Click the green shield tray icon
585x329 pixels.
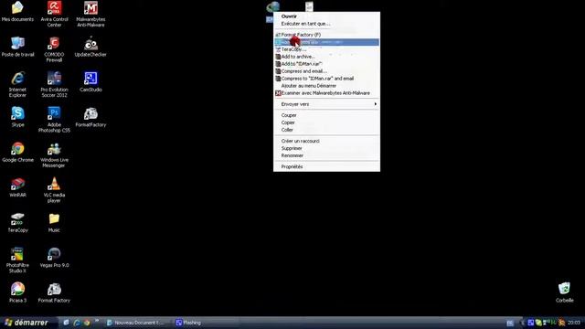(x=538, y=323)
